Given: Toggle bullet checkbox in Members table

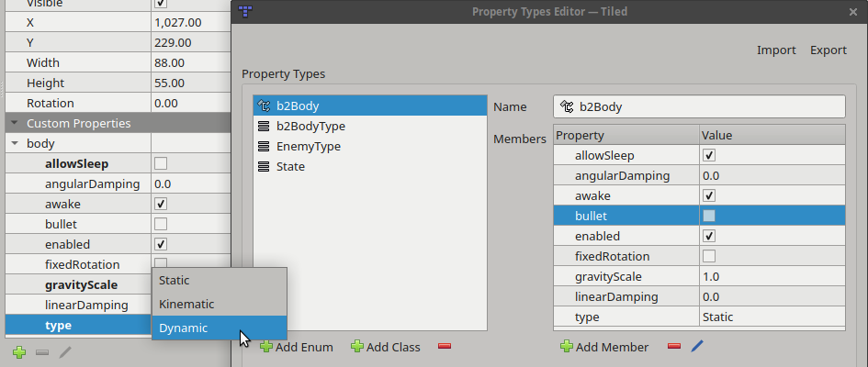Looking at the screenshot, I should (708, 216).
